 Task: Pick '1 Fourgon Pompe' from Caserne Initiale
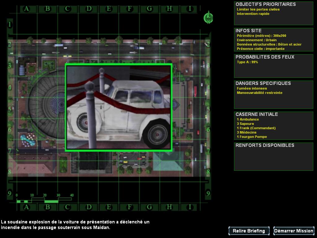[252, 137]
